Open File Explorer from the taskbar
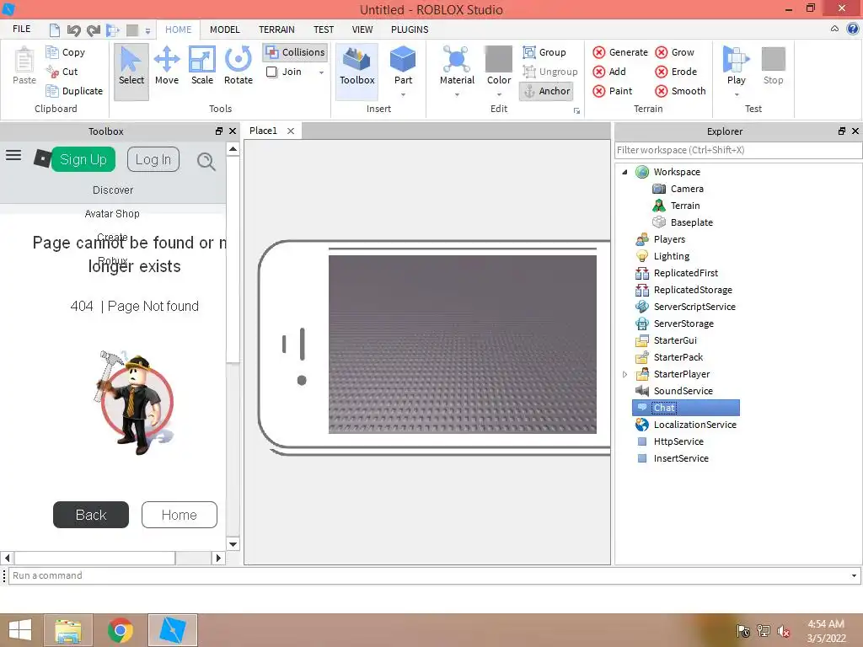The image size is (863, 647). [68, 630]
